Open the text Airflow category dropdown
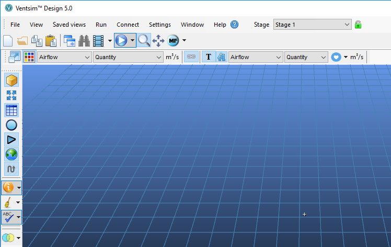Screen dimensions: 391x247 click(256, 57)
